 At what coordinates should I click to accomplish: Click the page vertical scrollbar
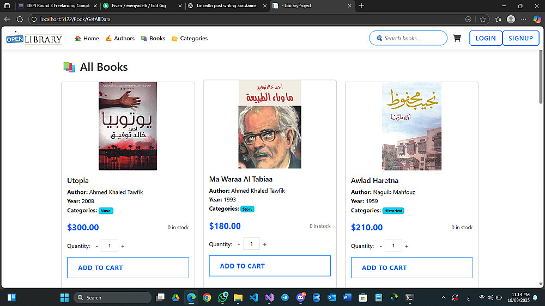pos(541,76)
